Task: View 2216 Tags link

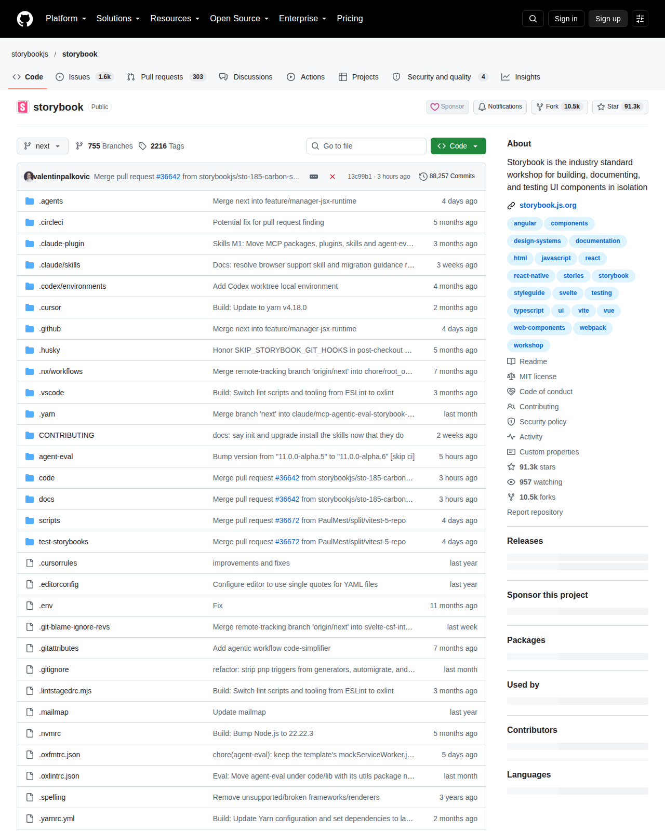Action: point(162,146)
